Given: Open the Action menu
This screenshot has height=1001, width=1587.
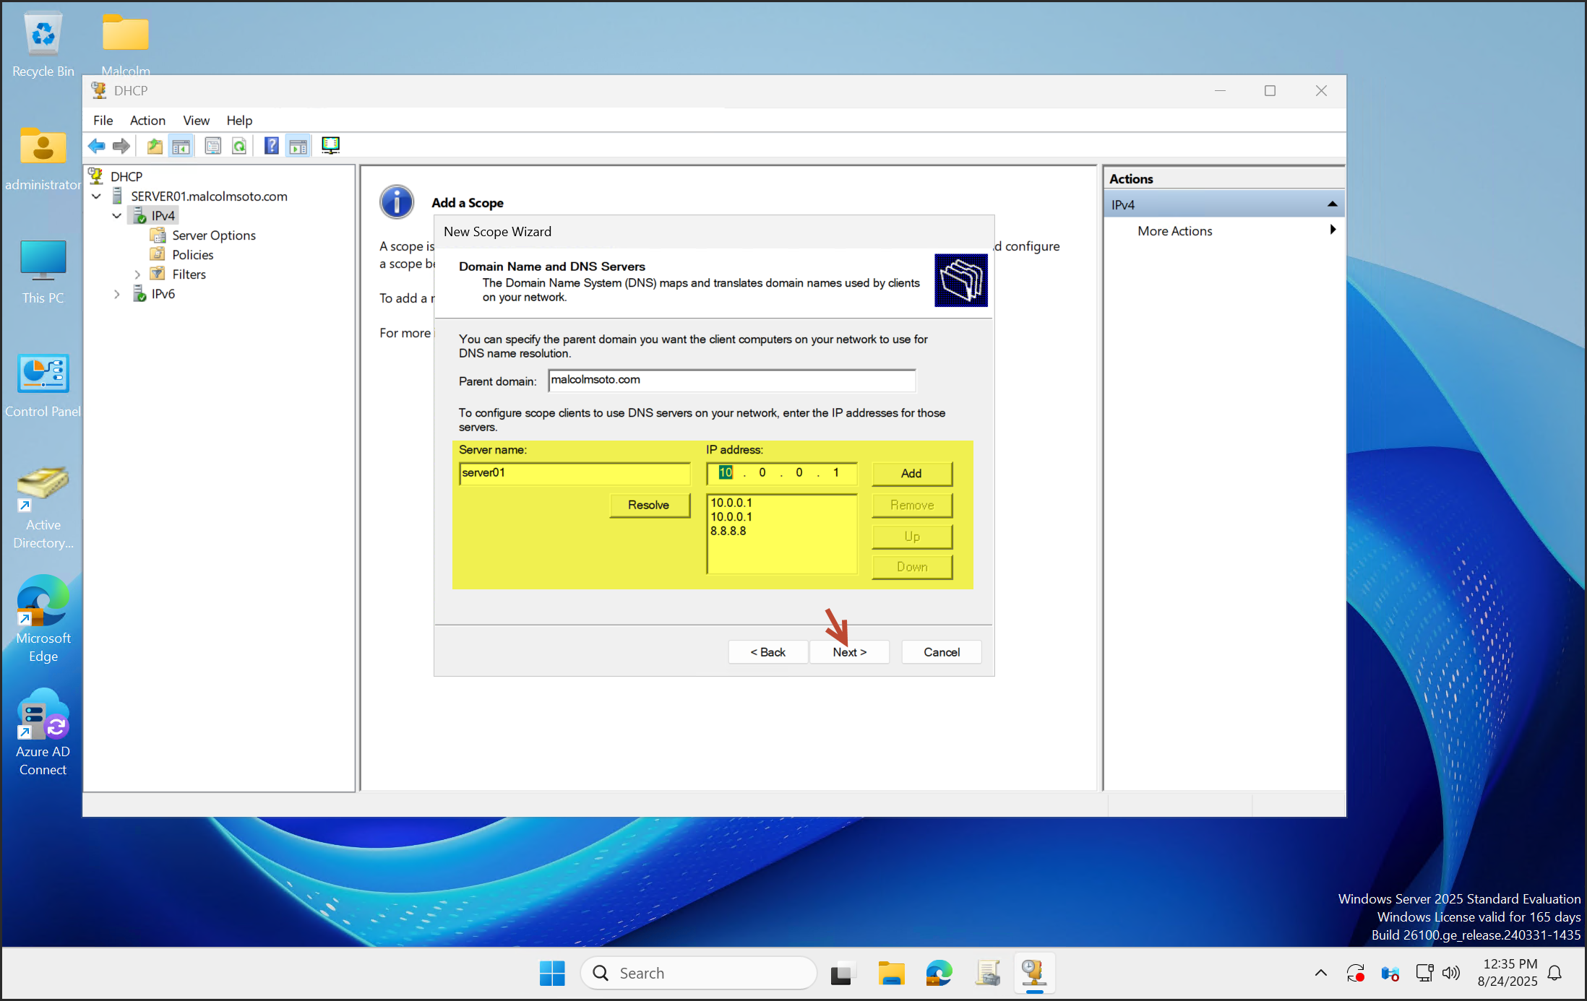Looking at the screenshot, I should click(147, 120).
